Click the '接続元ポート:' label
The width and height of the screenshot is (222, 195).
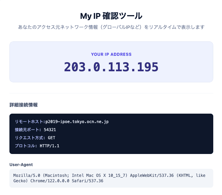[28, 130]
